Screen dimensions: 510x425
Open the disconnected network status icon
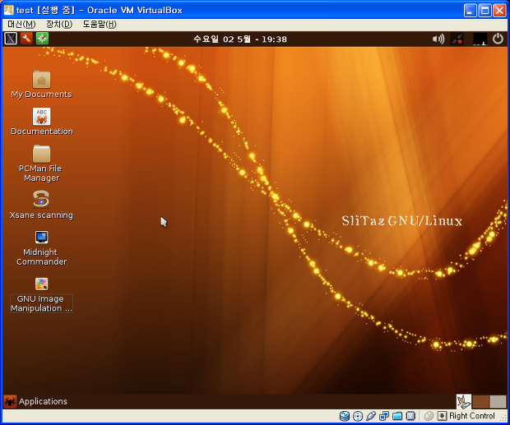(x=457, y=39)
